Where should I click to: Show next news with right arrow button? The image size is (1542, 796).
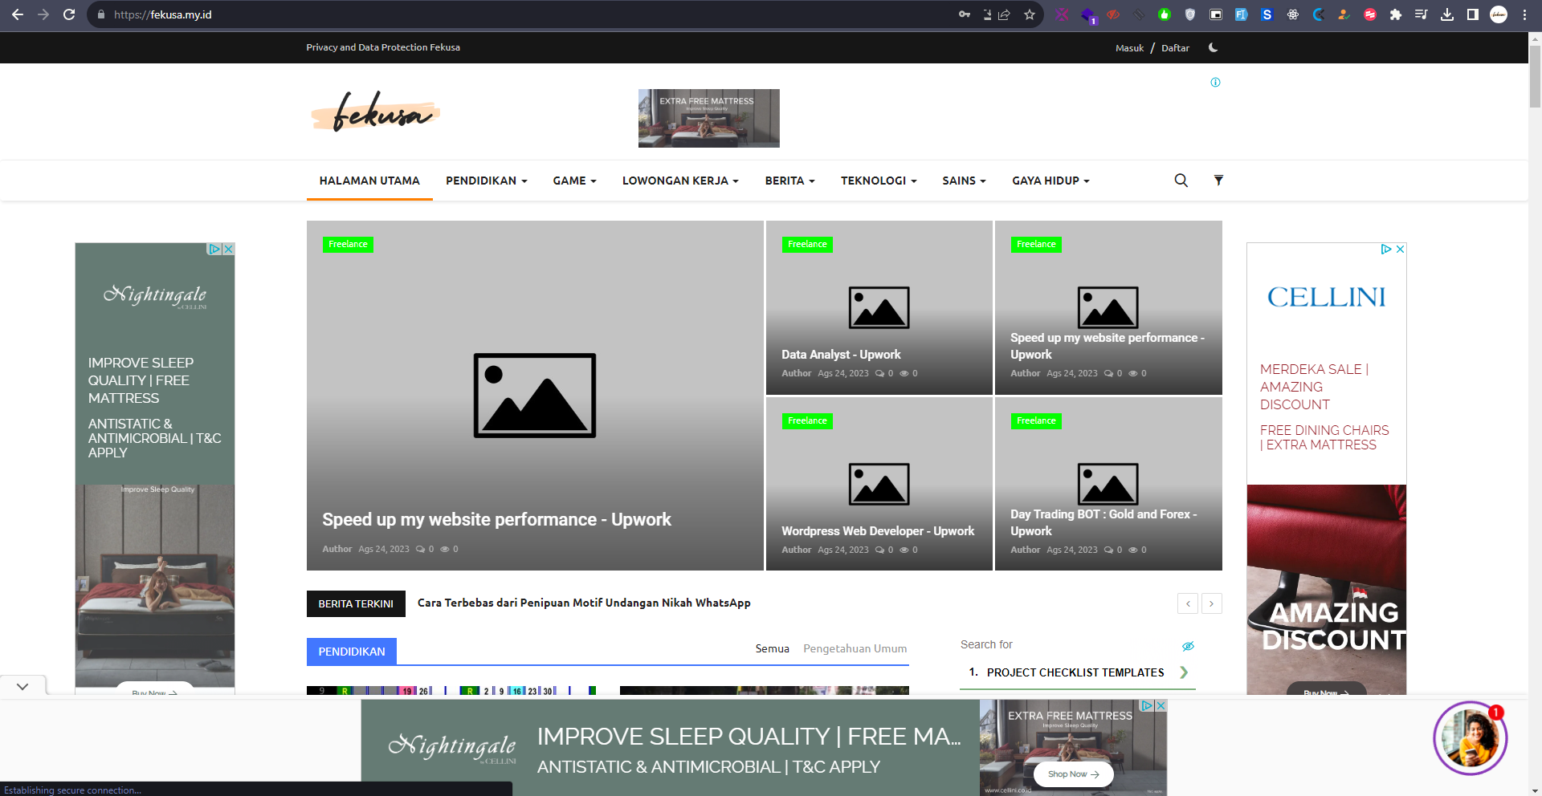1211,603
